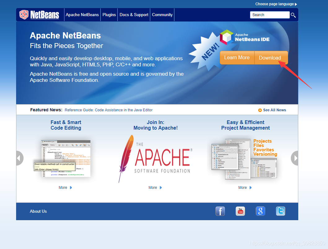The image size is (328, 249).
Task: Click the orange See All News bullet icon
Action: (x=260, y=110)
